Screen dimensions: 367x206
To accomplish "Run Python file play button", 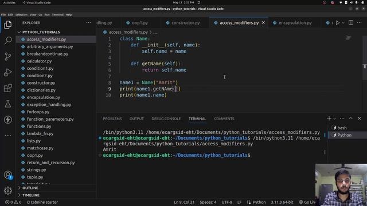I will (338, 23).
